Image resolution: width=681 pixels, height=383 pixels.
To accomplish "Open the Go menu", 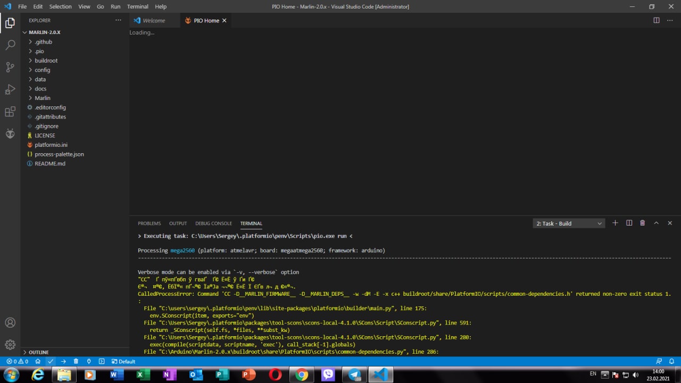I will [101, 6].
